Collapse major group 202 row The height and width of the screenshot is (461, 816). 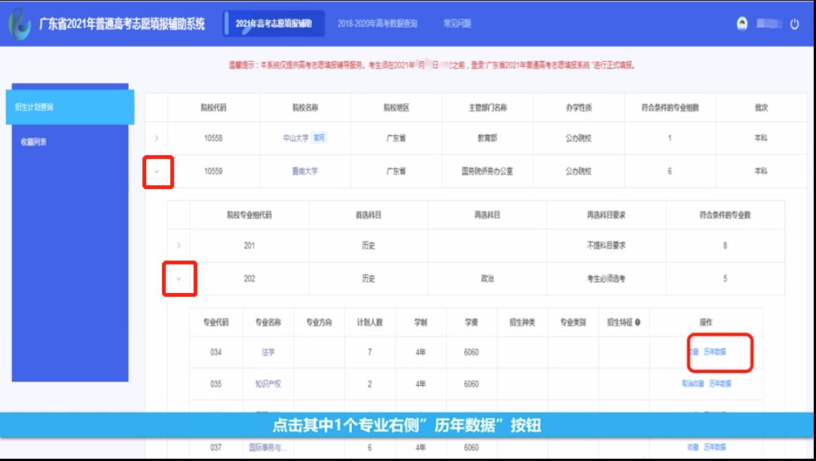(179, 279)
